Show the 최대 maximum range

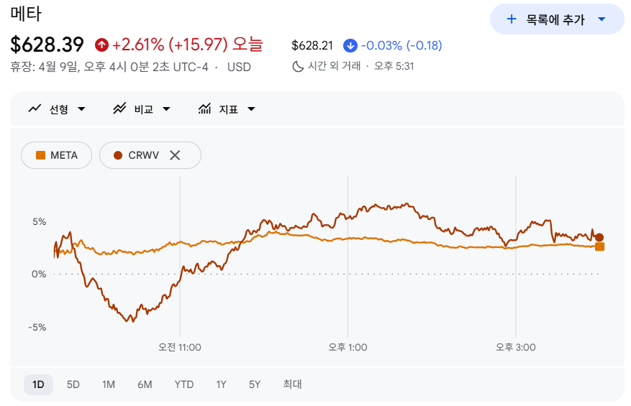click(292, 384)
